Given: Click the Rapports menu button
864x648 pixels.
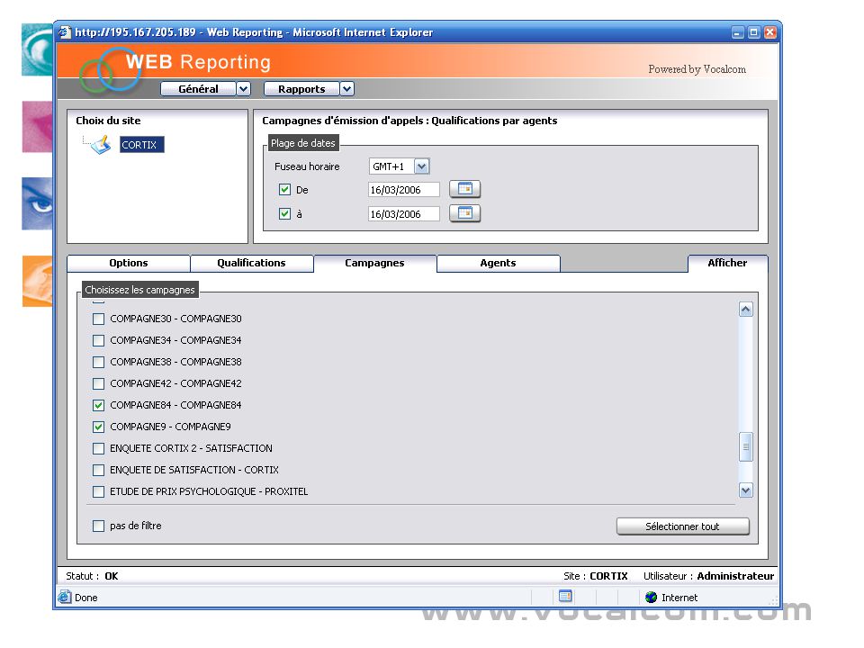Looking at the screenshot, I should [x=301, y=89].
